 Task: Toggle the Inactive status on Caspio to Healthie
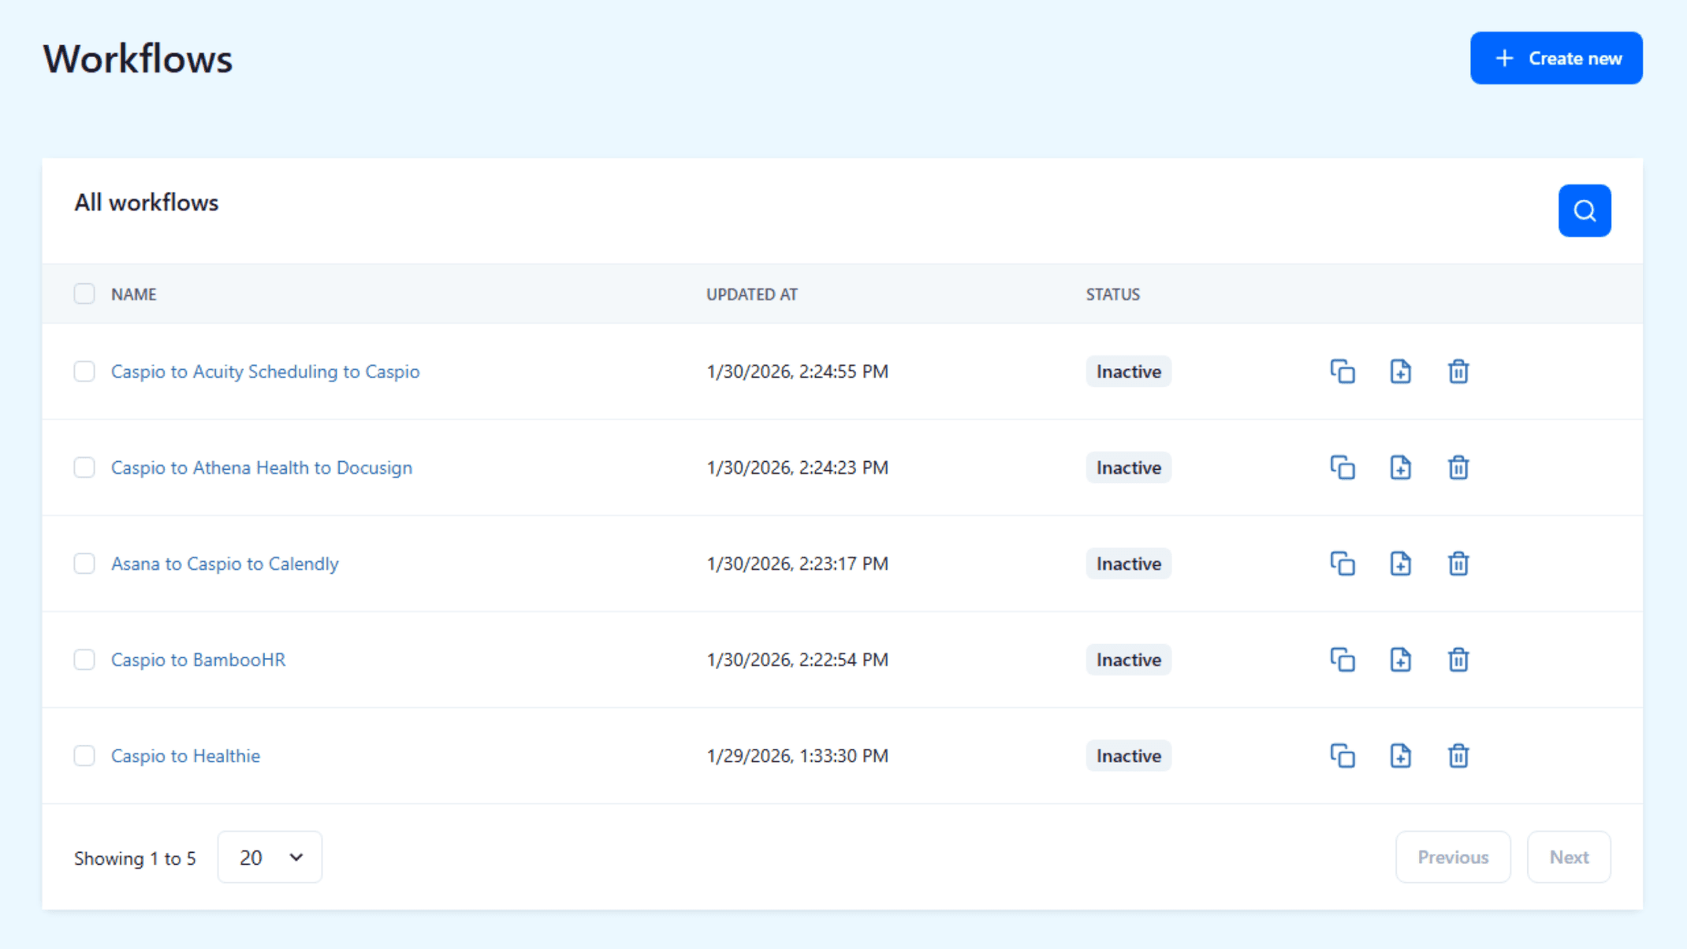point(1128,755)
